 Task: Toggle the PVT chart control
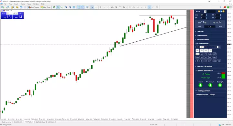click(x=210, y=58)
